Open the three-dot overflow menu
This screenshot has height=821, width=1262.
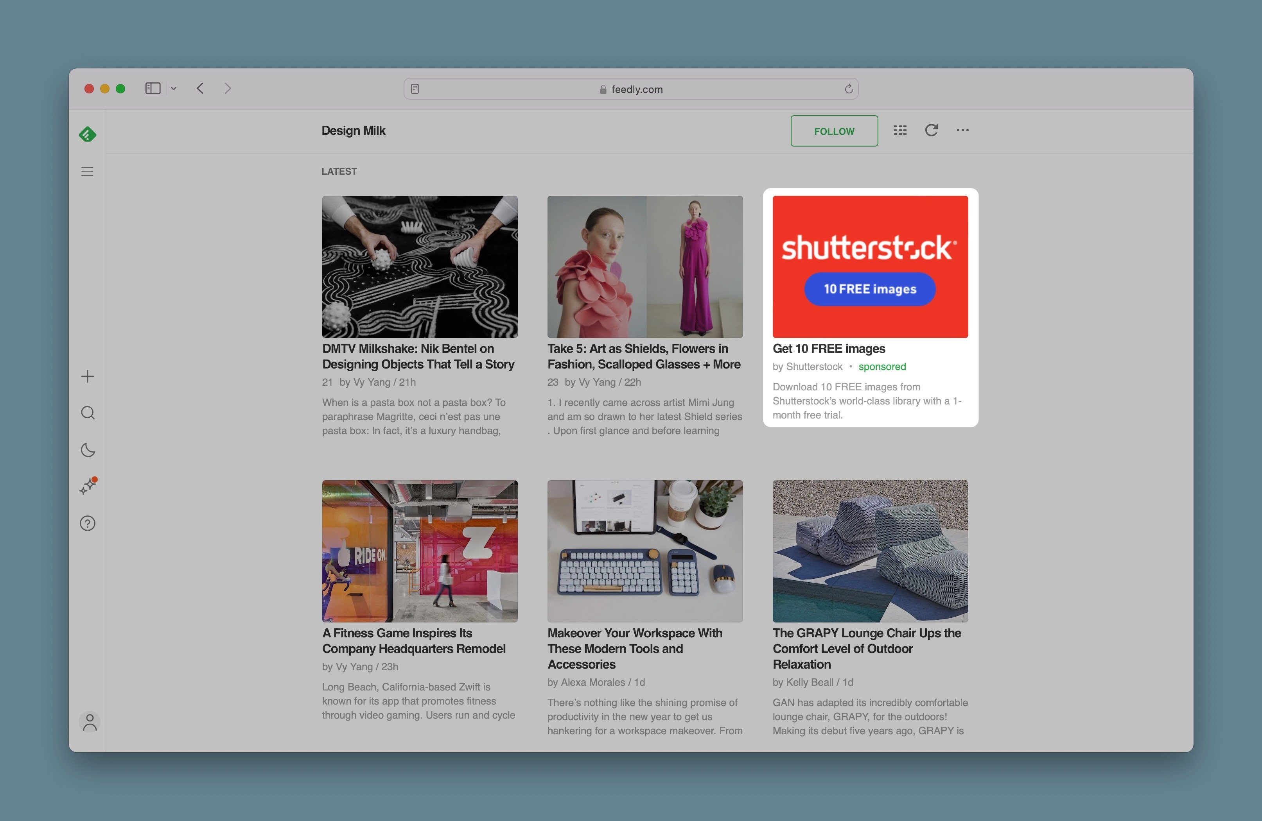964,131
